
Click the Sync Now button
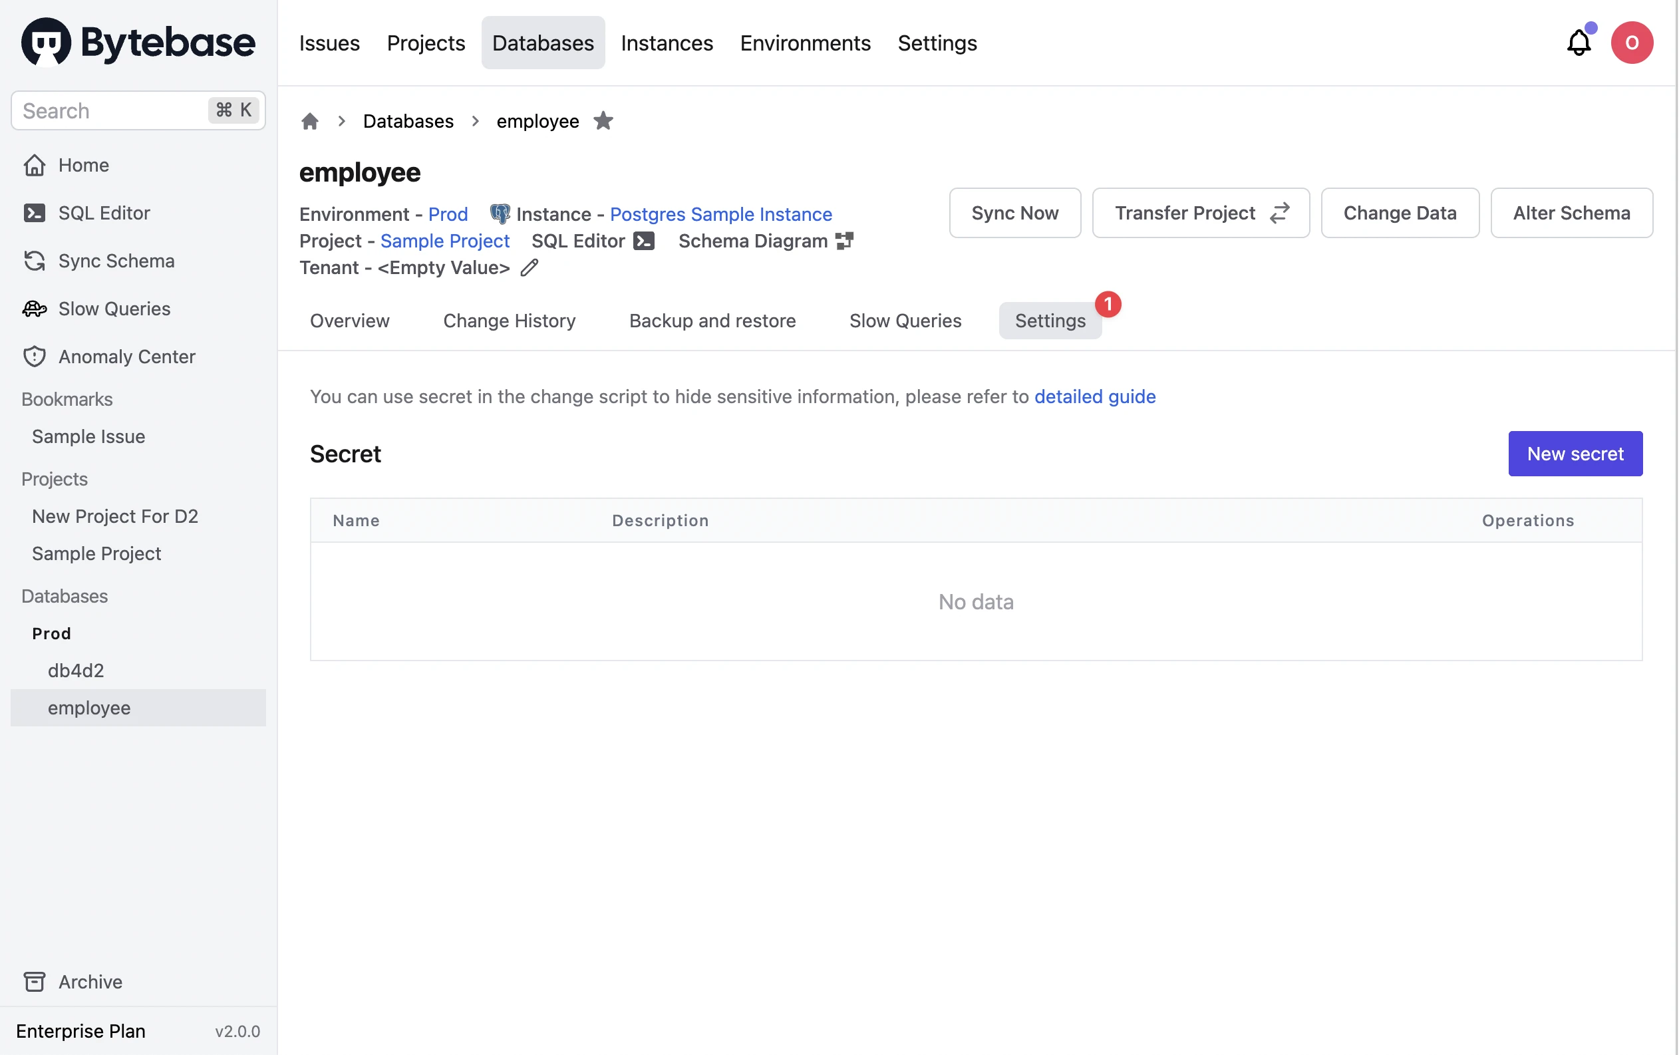(1014, 213)
